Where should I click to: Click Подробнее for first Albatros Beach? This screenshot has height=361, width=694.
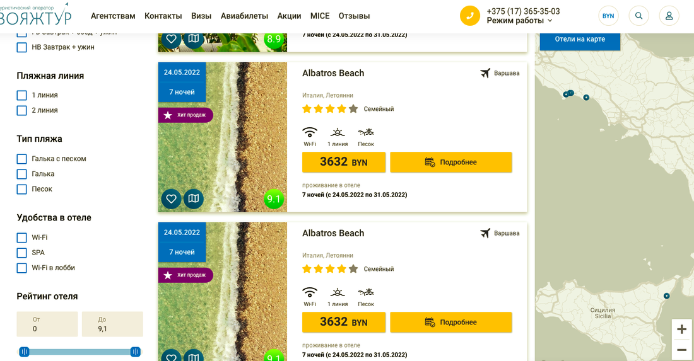click(x=451, y=163)
